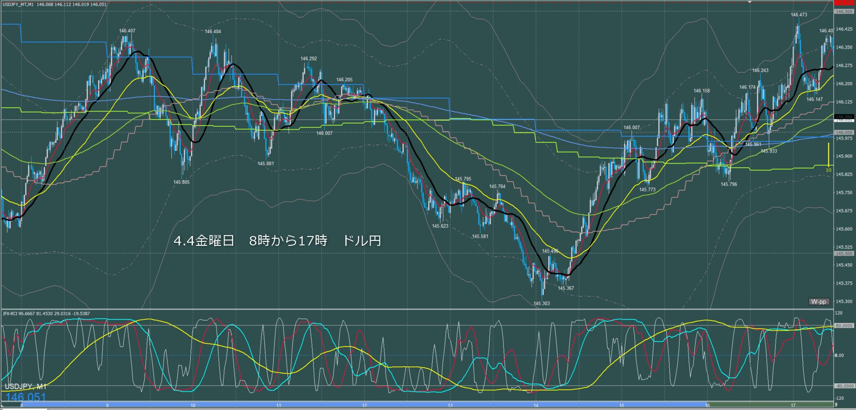Click the 146.205 price label

344,79
